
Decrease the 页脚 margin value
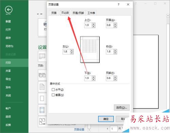click(x=115, y=79)
